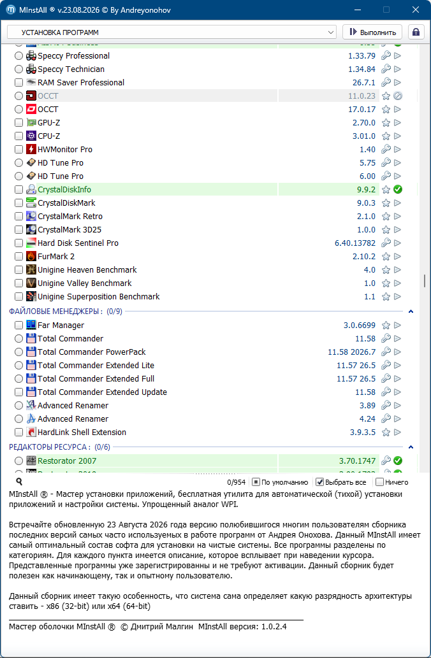431x658 pixels.
Task: Select Total Commander Extended Full radio button
Action: tap(18, 378)
